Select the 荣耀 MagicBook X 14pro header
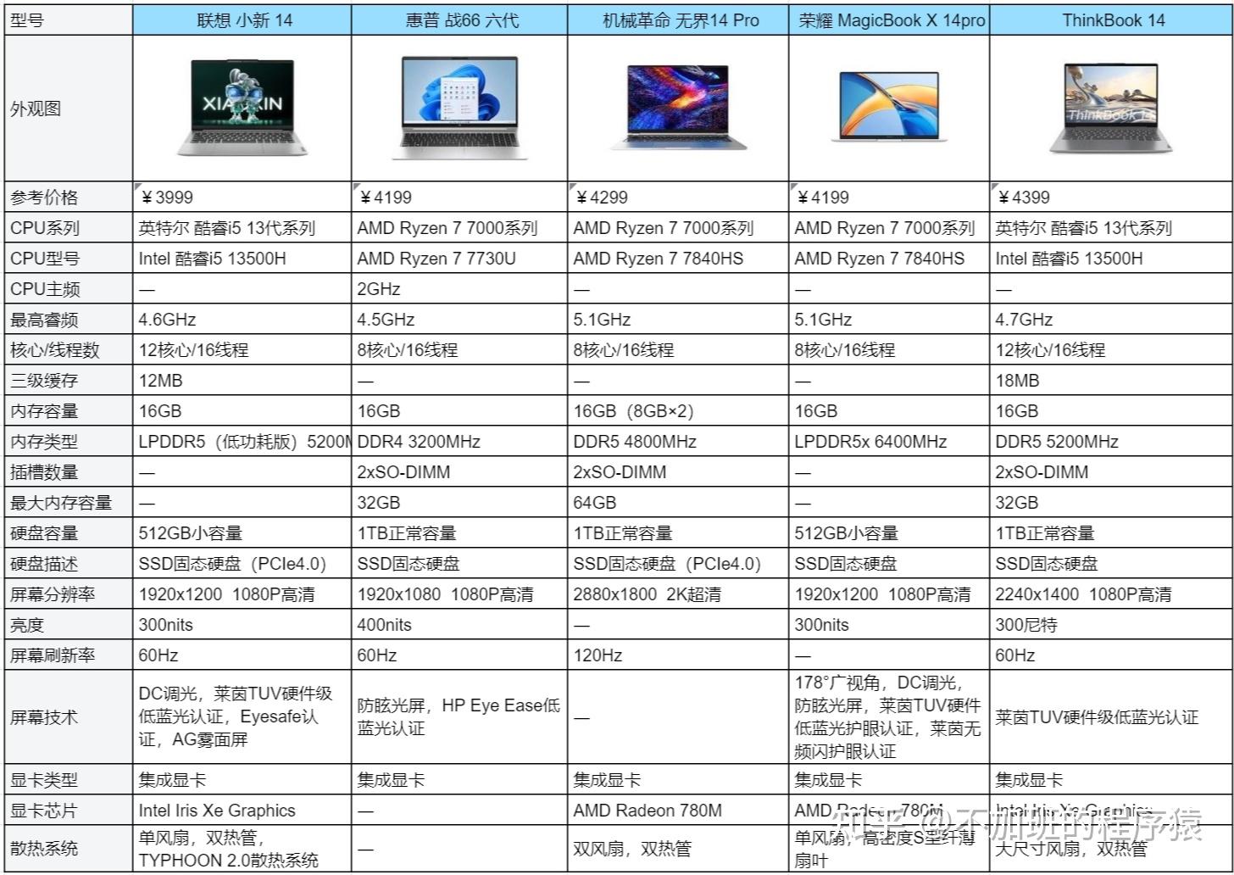Screen dimensions: 1234x875 pos(890,20)
